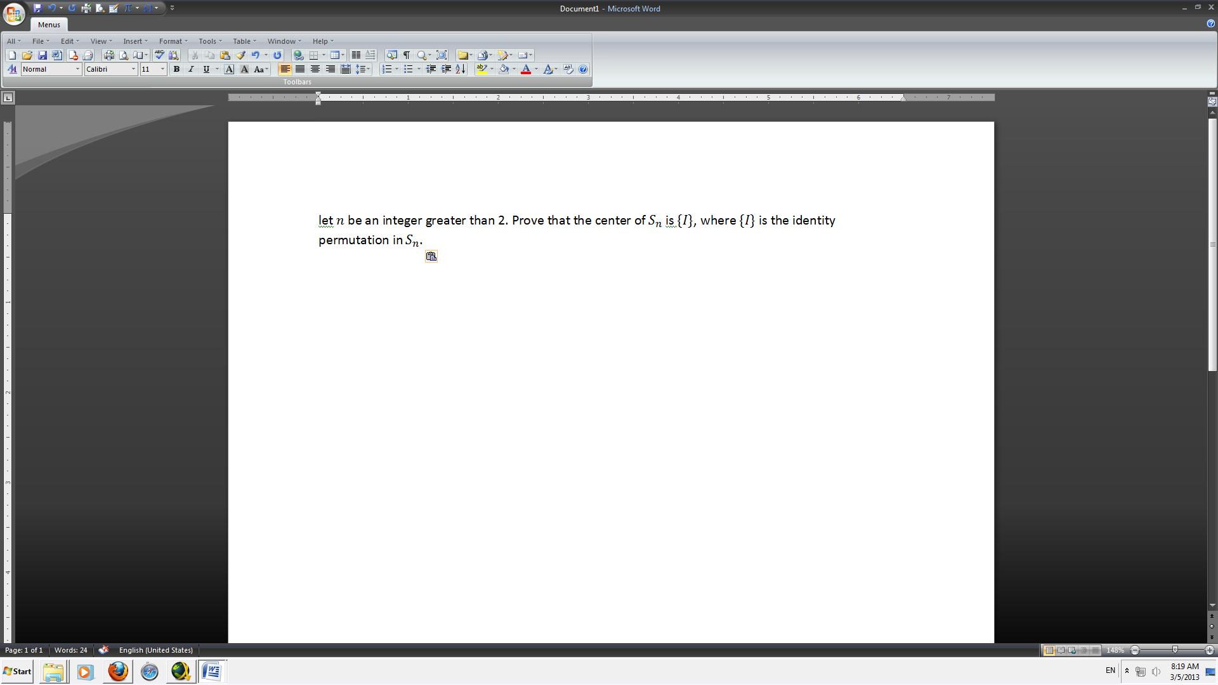Expand the font size dropdown
Viewport: 1218px width, 685px height.
pos(162,69)
